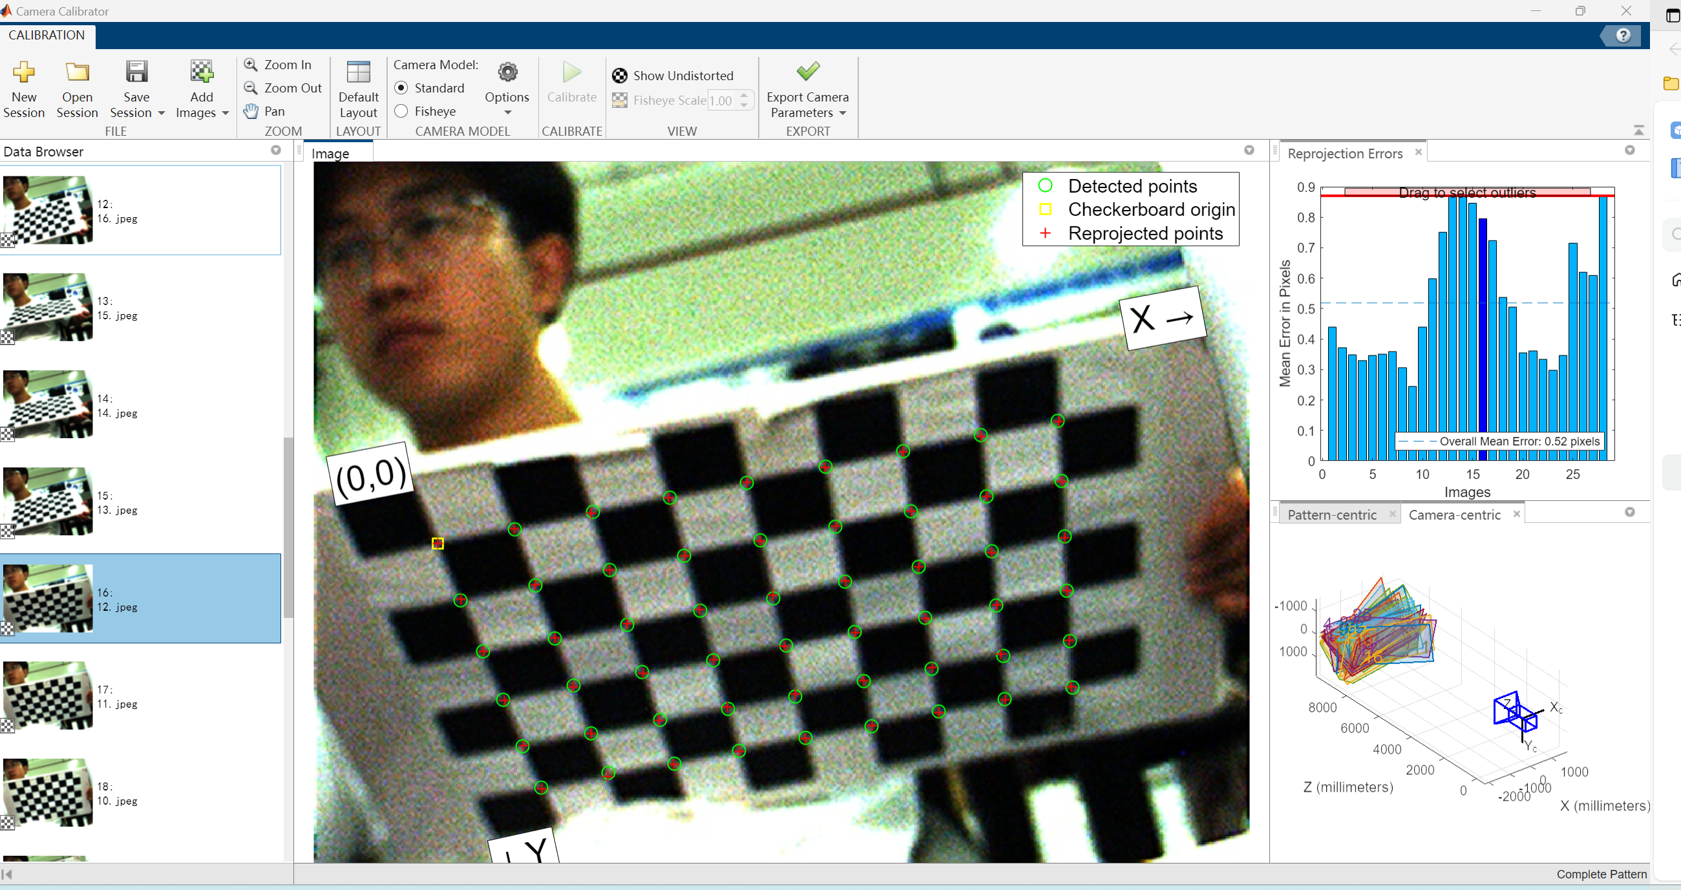Open Data Browser panel actions menu
This screenshot has height=890, width=1681.
tap(276, 151)
